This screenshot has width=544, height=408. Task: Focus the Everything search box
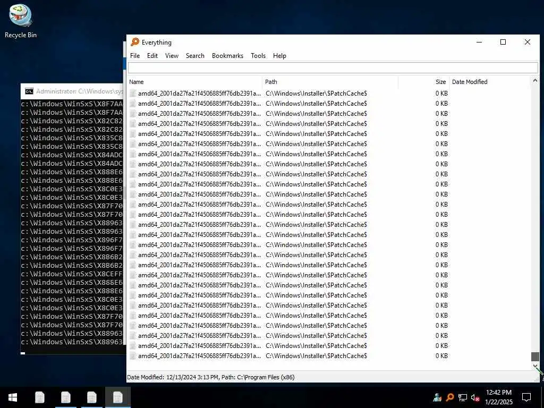click(333, 67)
